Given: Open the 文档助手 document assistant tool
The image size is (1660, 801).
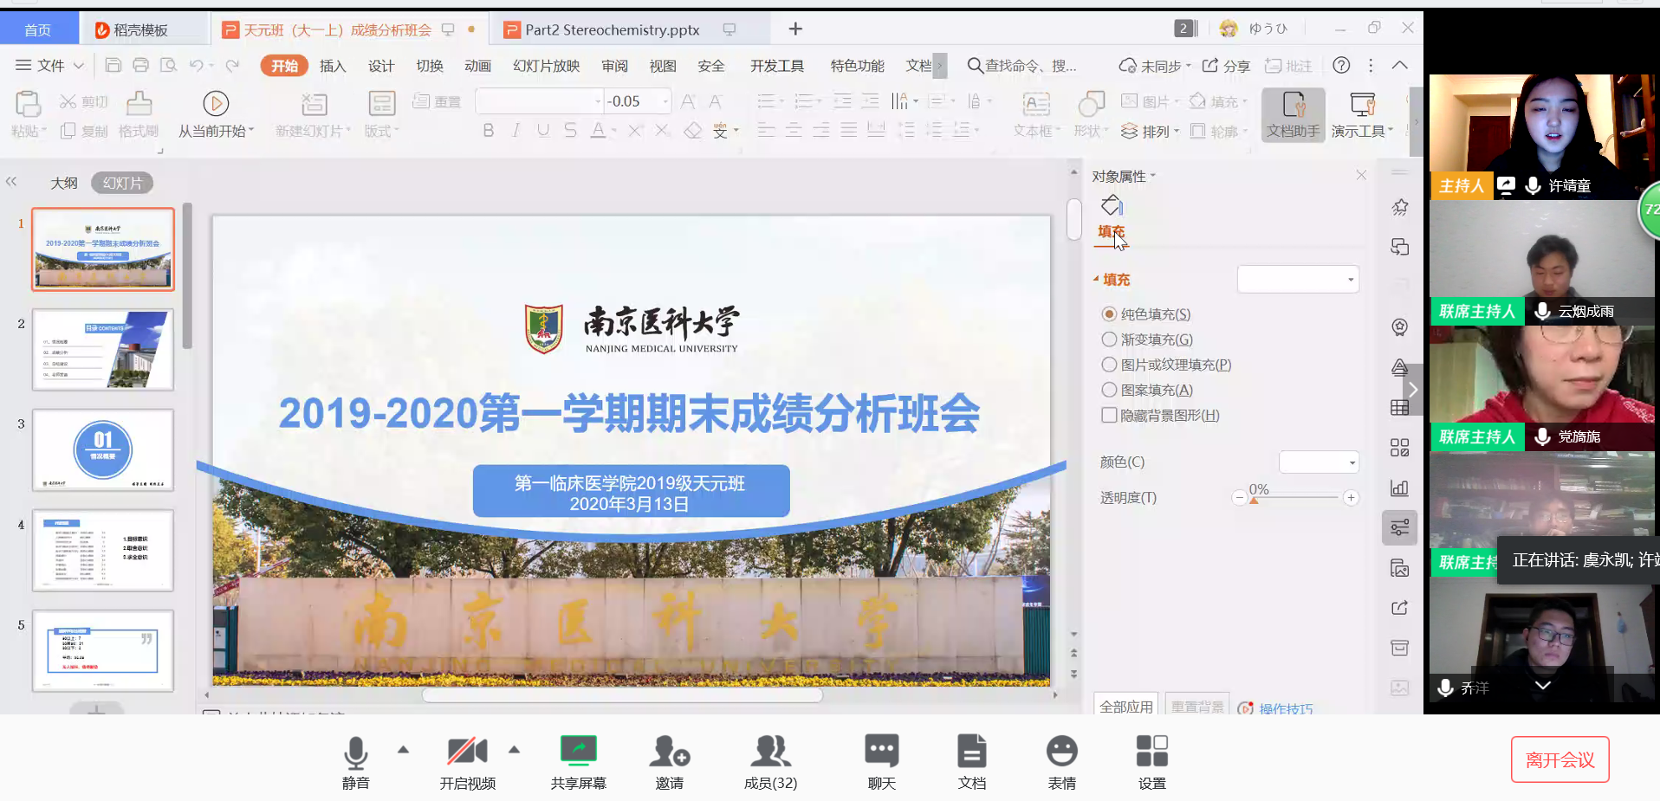Looking at the screenshot, I should point(1293,106).
